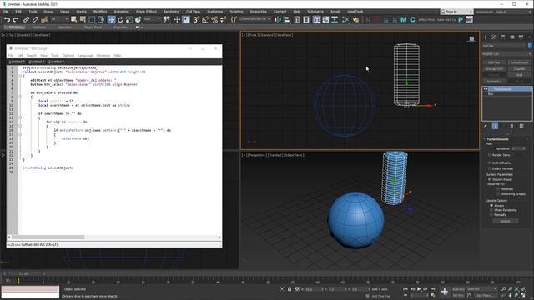Toggle the Window/Crossing selection icon
The image size is (534, 300).
point(101,20)
